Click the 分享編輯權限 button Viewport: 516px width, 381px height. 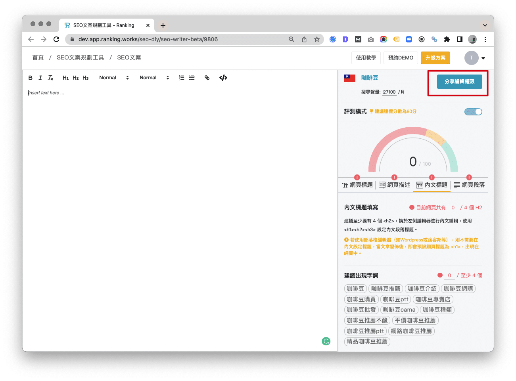tap(459, 82)
